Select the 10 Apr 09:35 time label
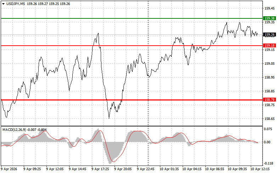The width and height of the screenshot is (277, 173). tap(237, 169)
